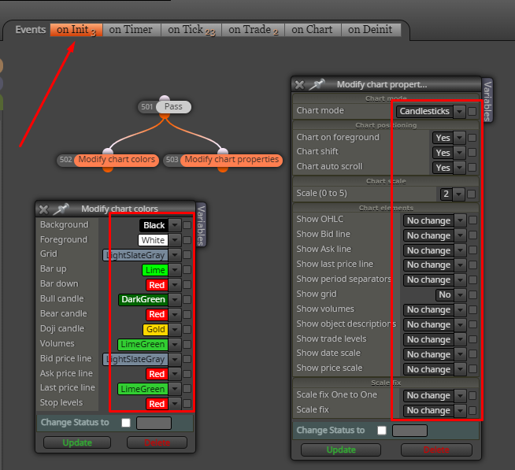
Task: Click the LightSlateGray Bid price line swatch
Action: point(135,359)
